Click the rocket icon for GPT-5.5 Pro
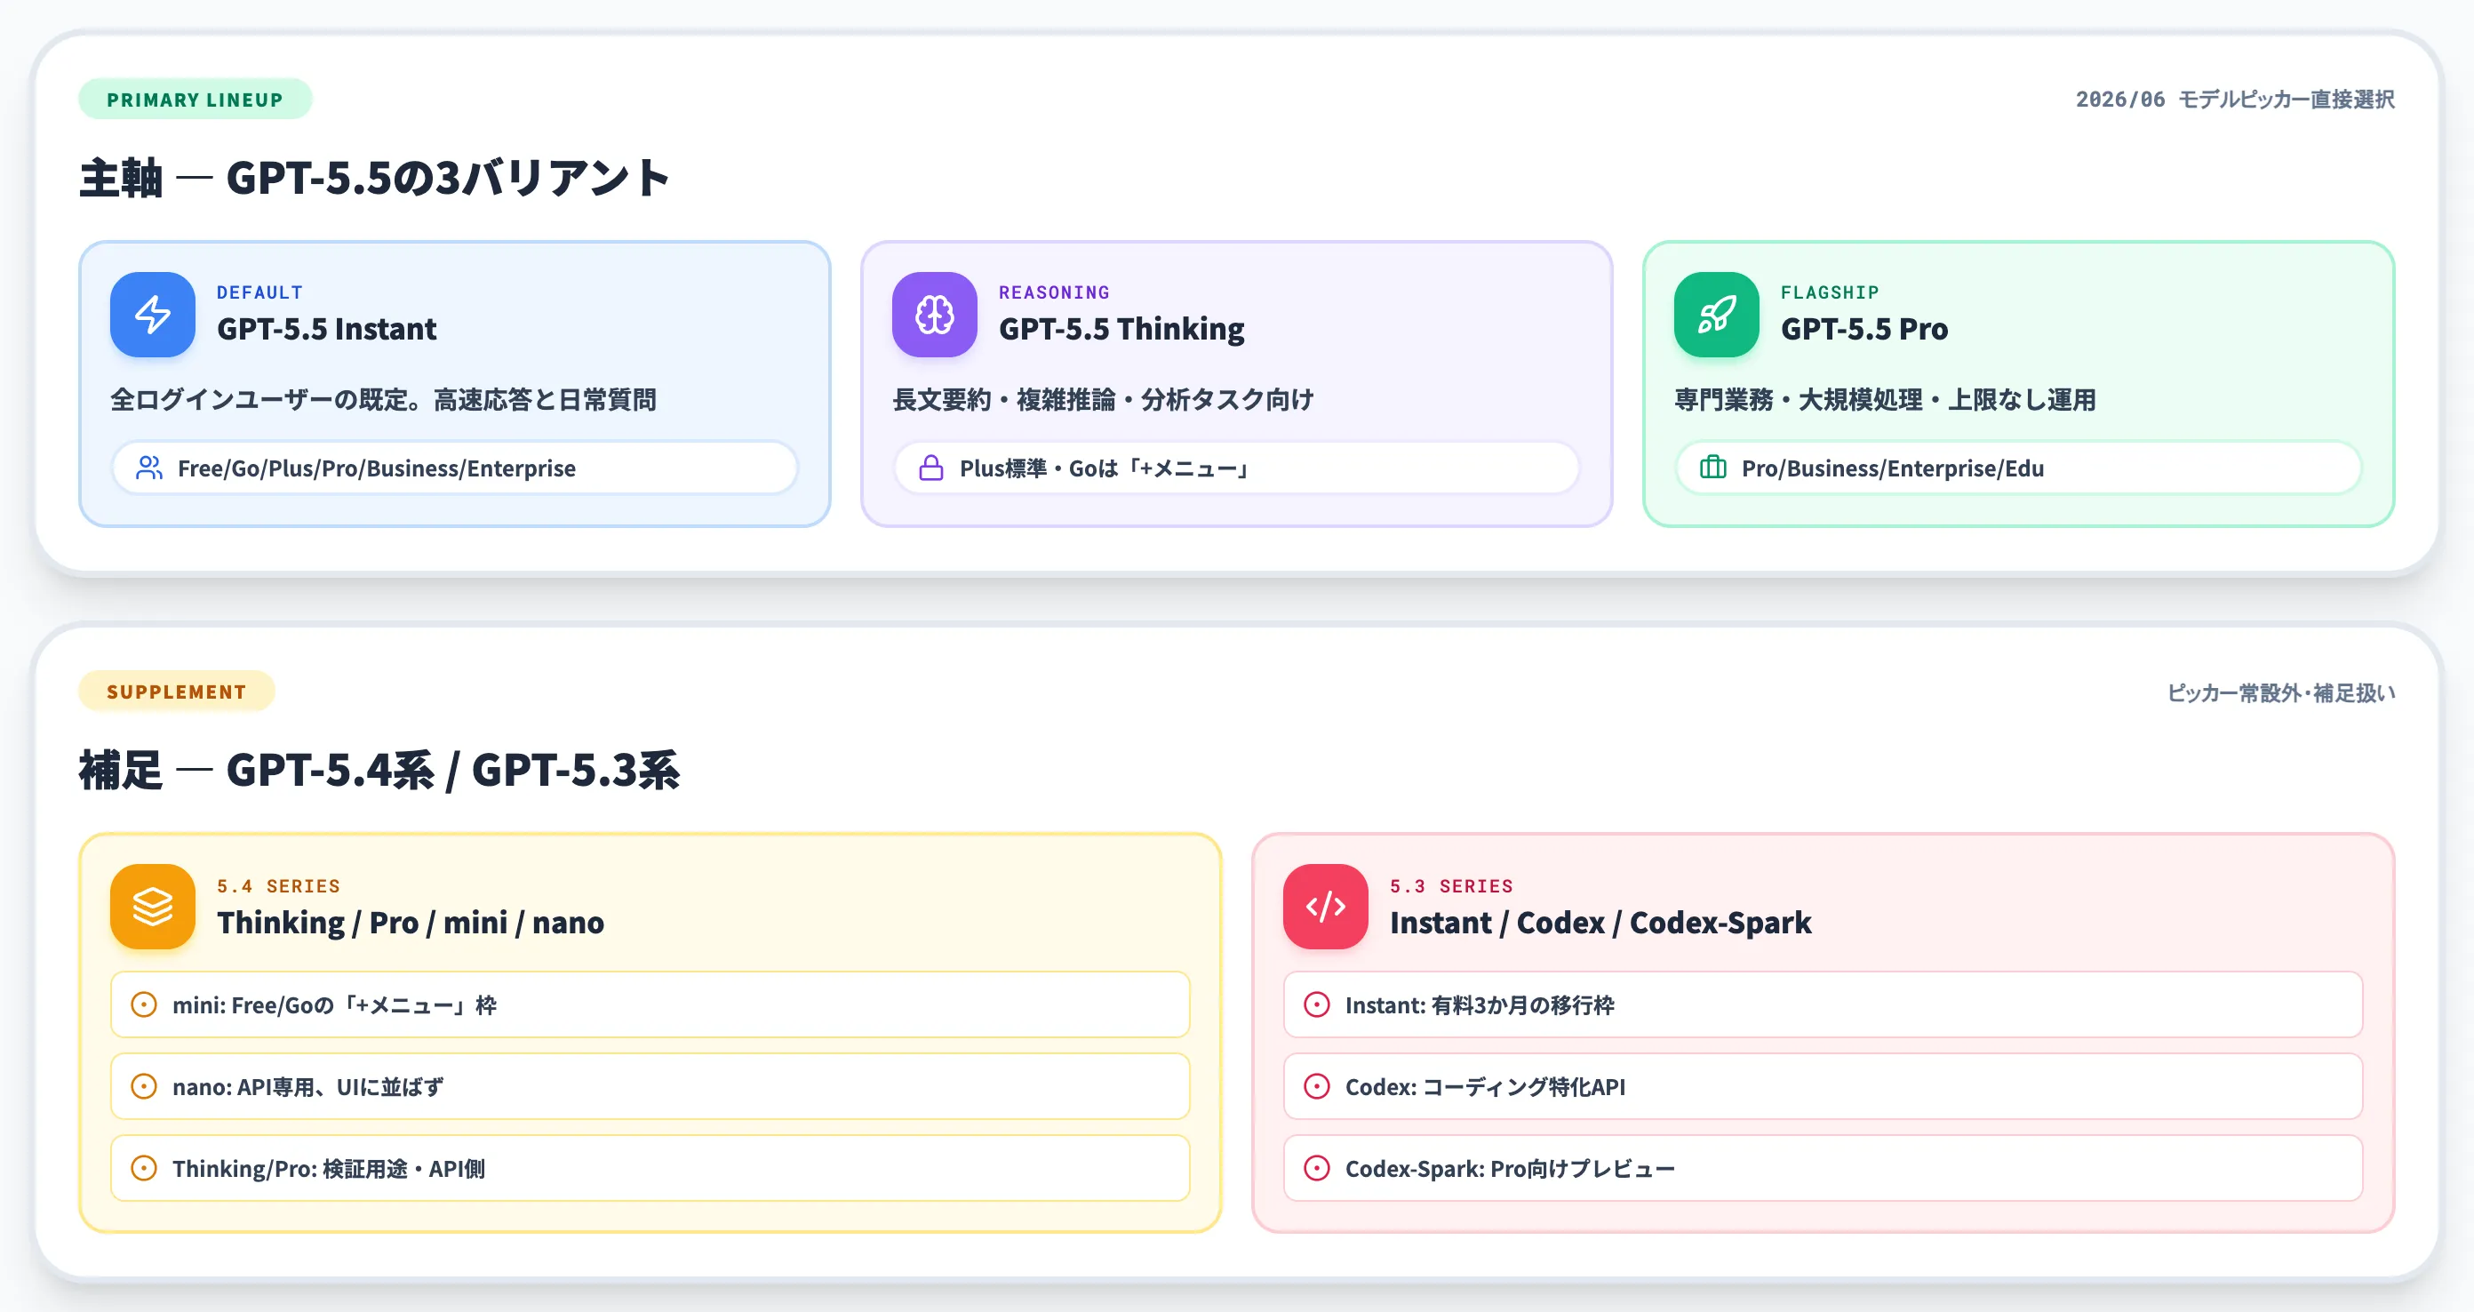Image resolution: width=2474 pixels, height=1312 pixels. coord(1716,314)
